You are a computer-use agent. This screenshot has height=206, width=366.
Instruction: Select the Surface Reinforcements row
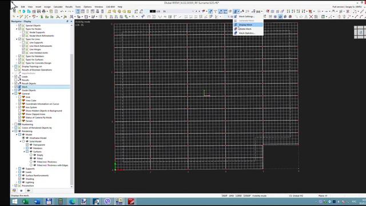pyautogui.click(x=37, y=176)
